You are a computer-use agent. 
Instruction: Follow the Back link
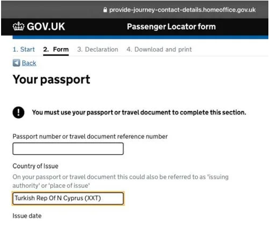tap(29, 63)
